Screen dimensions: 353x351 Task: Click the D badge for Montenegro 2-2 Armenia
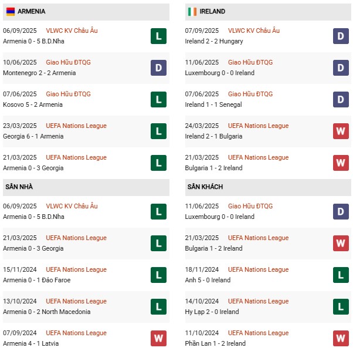(158, 68)
